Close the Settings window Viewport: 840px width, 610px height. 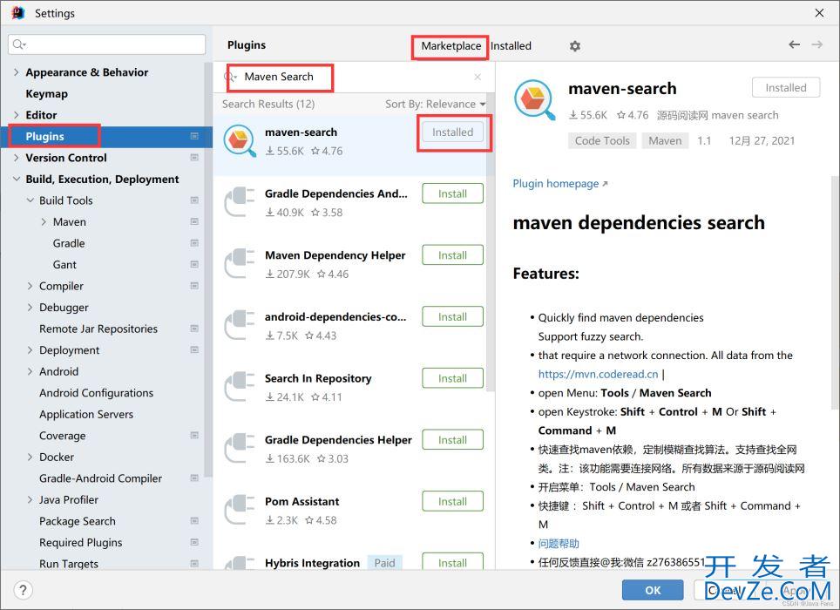(x=820, y=13)
